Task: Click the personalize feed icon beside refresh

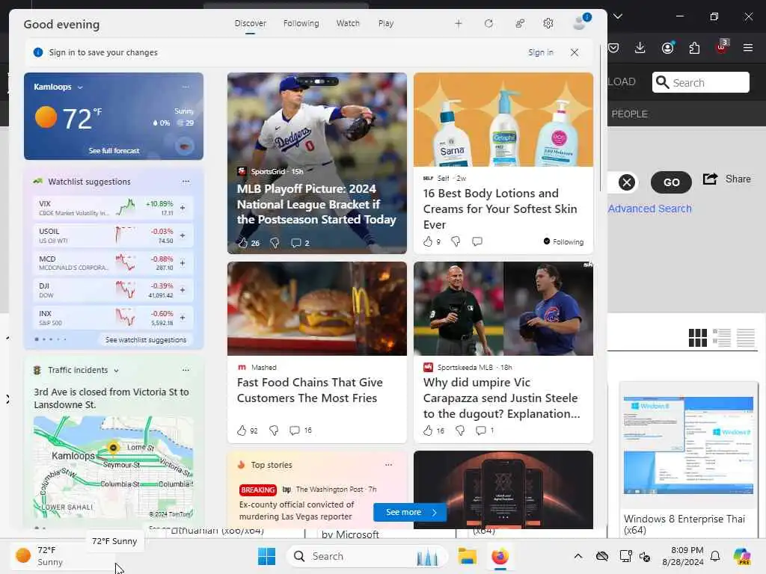Action: tap(520, 23)
